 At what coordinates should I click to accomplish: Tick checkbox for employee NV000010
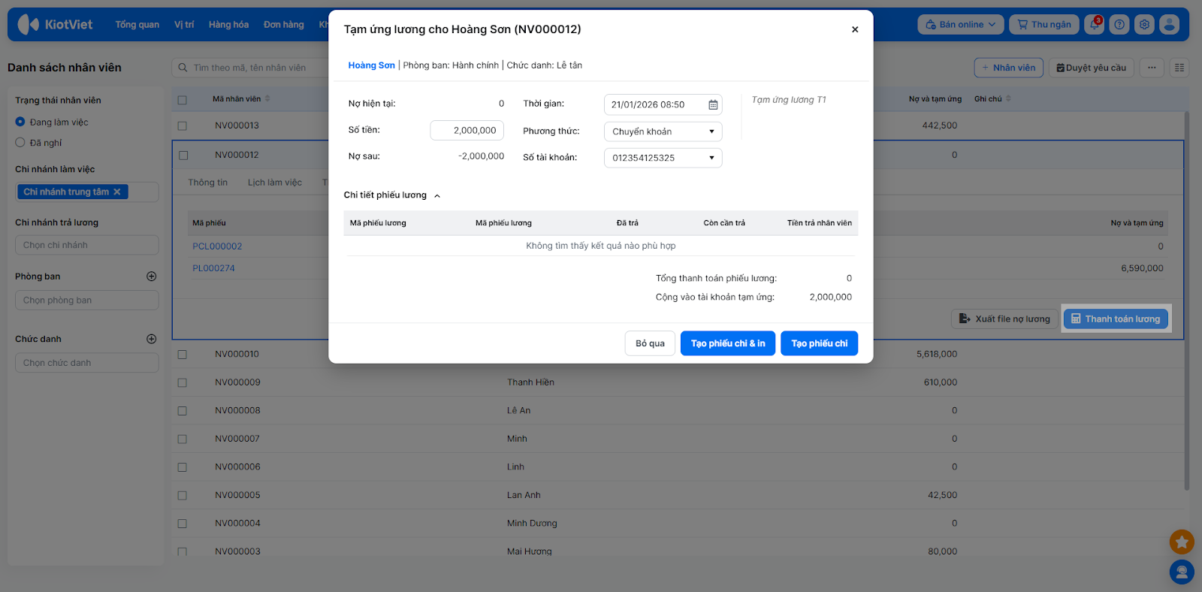pos(182,355)
